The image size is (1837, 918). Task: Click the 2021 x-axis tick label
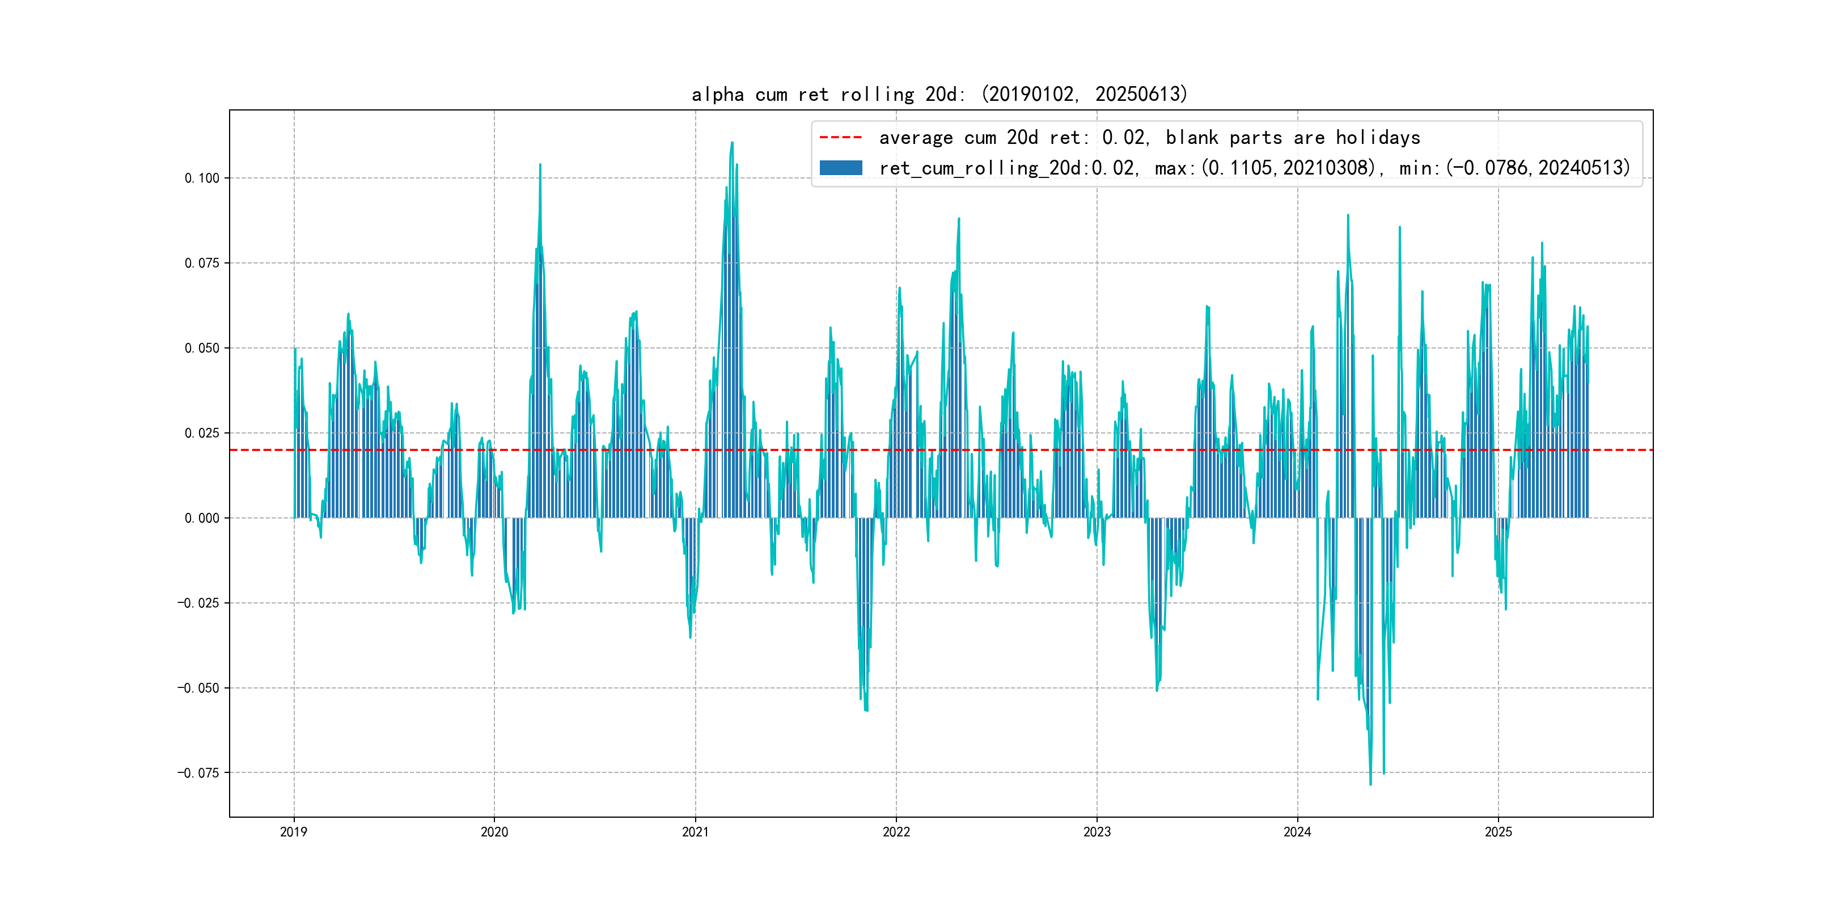[695, 832]
